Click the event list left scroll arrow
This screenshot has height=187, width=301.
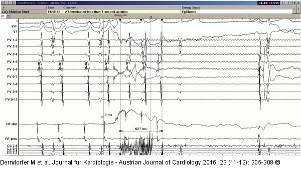click(294, 9)
